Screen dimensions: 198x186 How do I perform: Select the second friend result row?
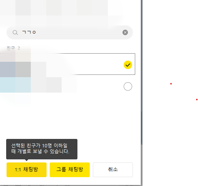(67, 86)
